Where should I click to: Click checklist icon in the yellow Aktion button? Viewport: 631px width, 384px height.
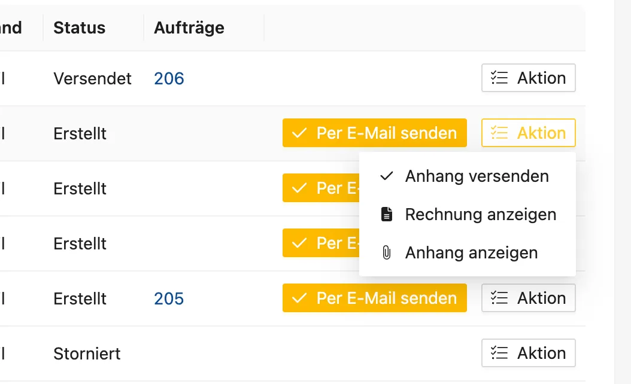point(499,133)
